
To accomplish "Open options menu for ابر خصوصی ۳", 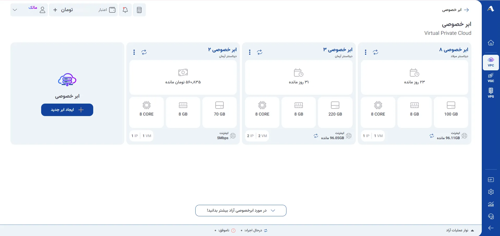I will click(x=250, y=52).
